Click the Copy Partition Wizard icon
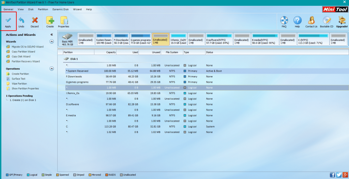This screenshot has width=349, height=179. [x=8, y=51]
